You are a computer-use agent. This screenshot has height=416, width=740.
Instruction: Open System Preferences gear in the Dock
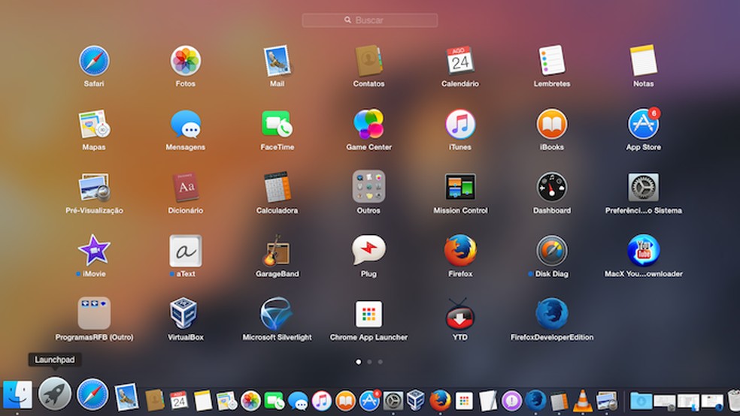click(x=393, y=401)
